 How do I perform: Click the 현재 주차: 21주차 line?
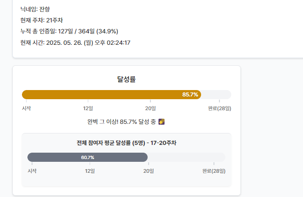(x=42, y=20)
